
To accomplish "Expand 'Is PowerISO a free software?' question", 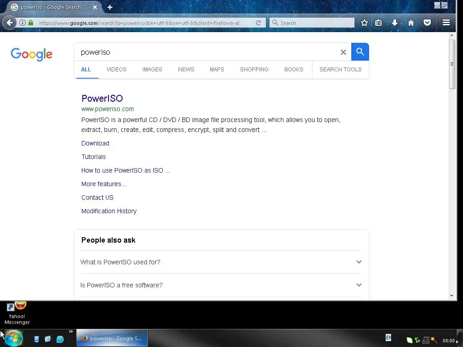I will [x=221, y=285].
